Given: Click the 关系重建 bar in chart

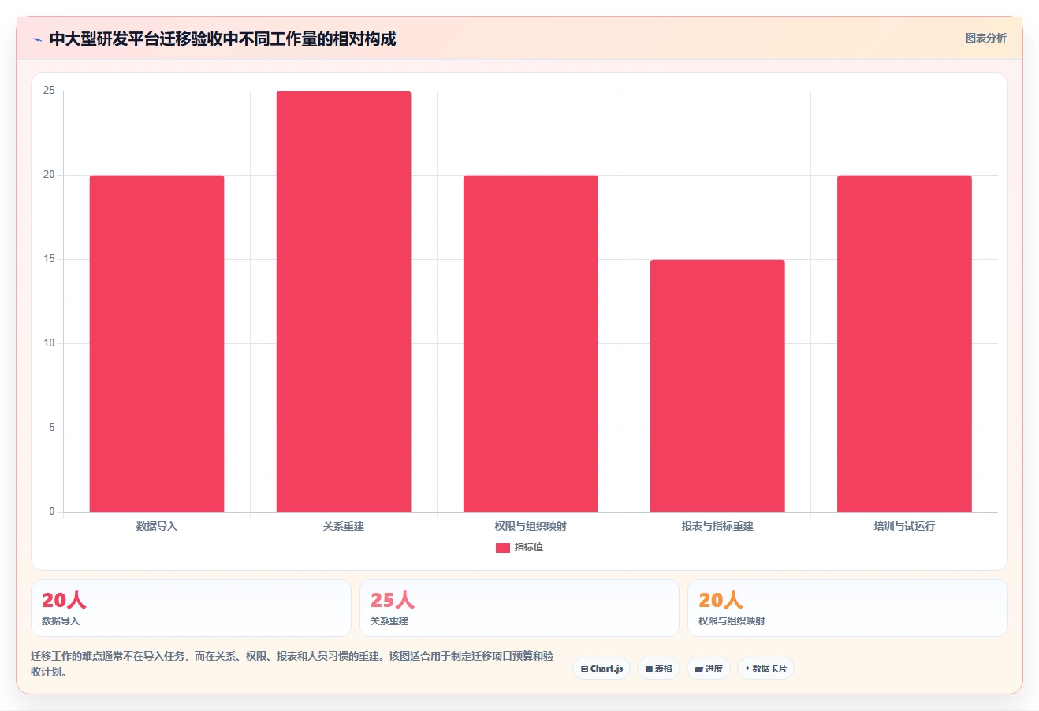Looking at the screenshot, I should (344, 302).
